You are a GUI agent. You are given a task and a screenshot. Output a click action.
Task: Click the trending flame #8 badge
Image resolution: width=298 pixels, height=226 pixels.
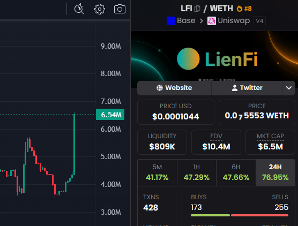(244, 9)
